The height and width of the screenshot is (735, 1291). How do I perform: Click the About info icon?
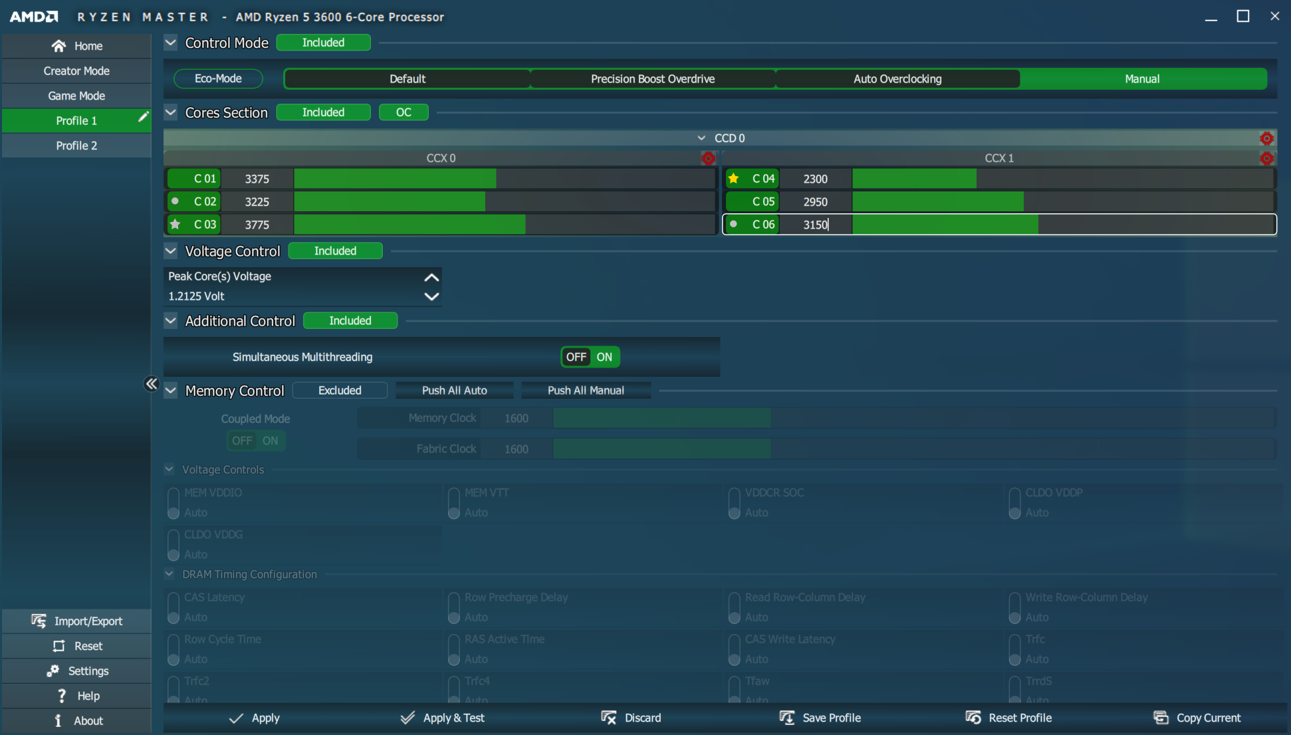point(58,720)
